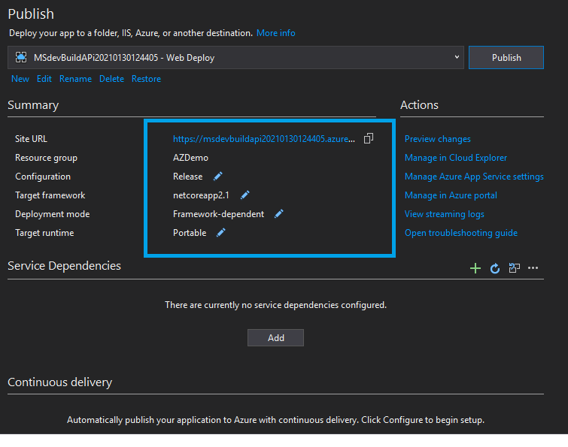Click the Add button
This screenshot has width=568, height=447.
click(275, 338)
